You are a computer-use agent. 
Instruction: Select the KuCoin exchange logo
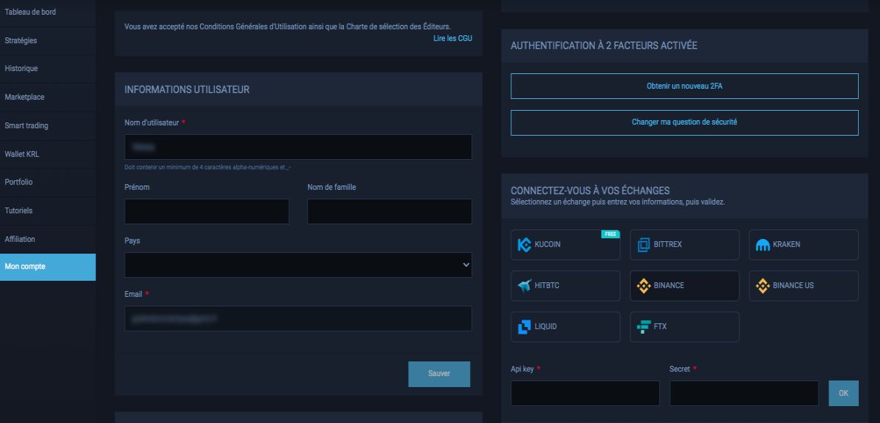(524, 245)
